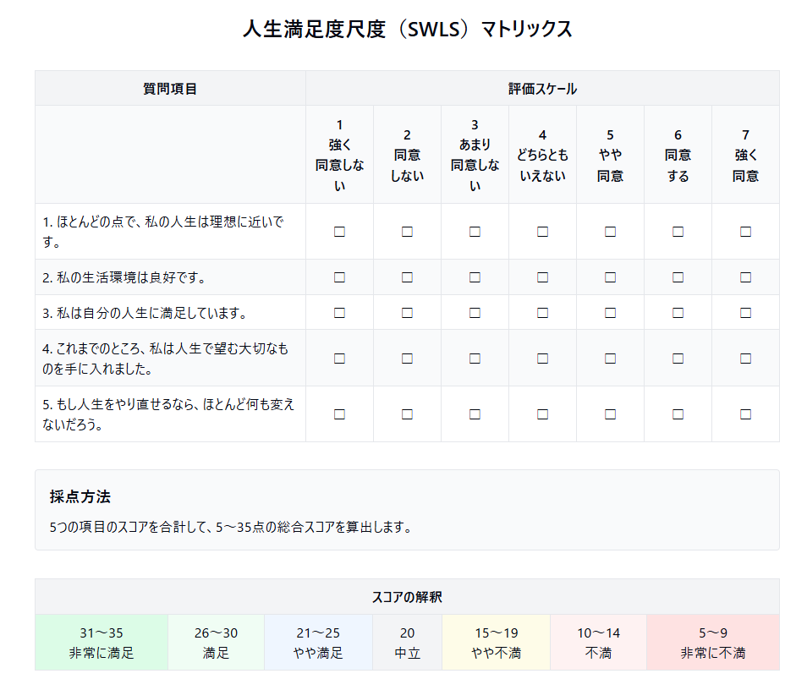The width and height of the screenshot is (807, 690).
Task: Select column 7 強く同意 for question 3
Action: point(745,313)
